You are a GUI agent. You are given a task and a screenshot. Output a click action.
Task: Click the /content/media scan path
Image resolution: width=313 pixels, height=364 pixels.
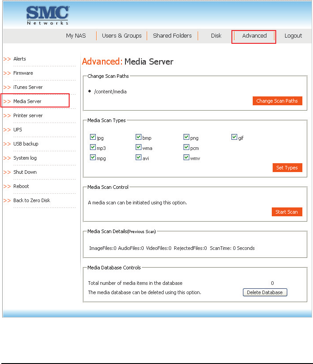(x=110, y=92)
